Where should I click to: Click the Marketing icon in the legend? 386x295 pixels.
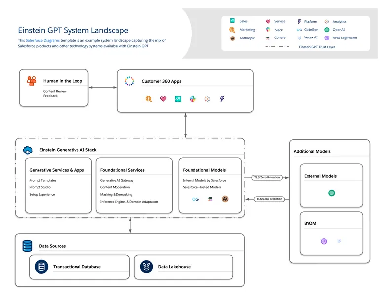(232, 30)
